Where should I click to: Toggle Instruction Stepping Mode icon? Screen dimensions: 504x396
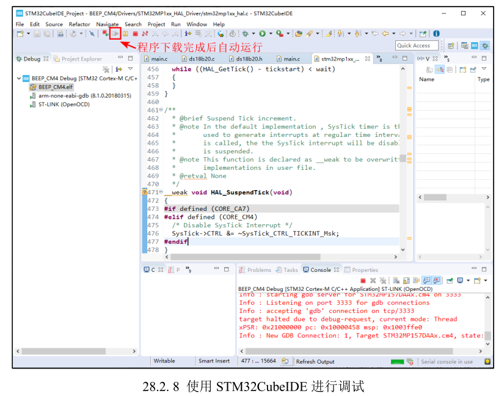(188, 34)
